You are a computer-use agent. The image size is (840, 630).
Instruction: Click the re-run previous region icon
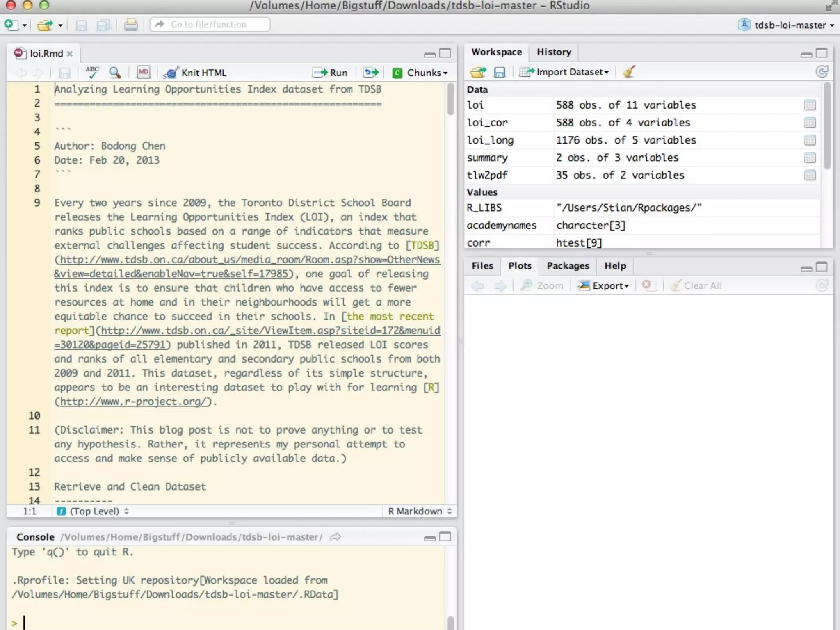click(371, 73)
